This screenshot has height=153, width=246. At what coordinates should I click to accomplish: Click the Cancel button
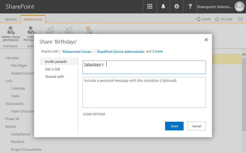pyautogui.click(x=196, y=126)
